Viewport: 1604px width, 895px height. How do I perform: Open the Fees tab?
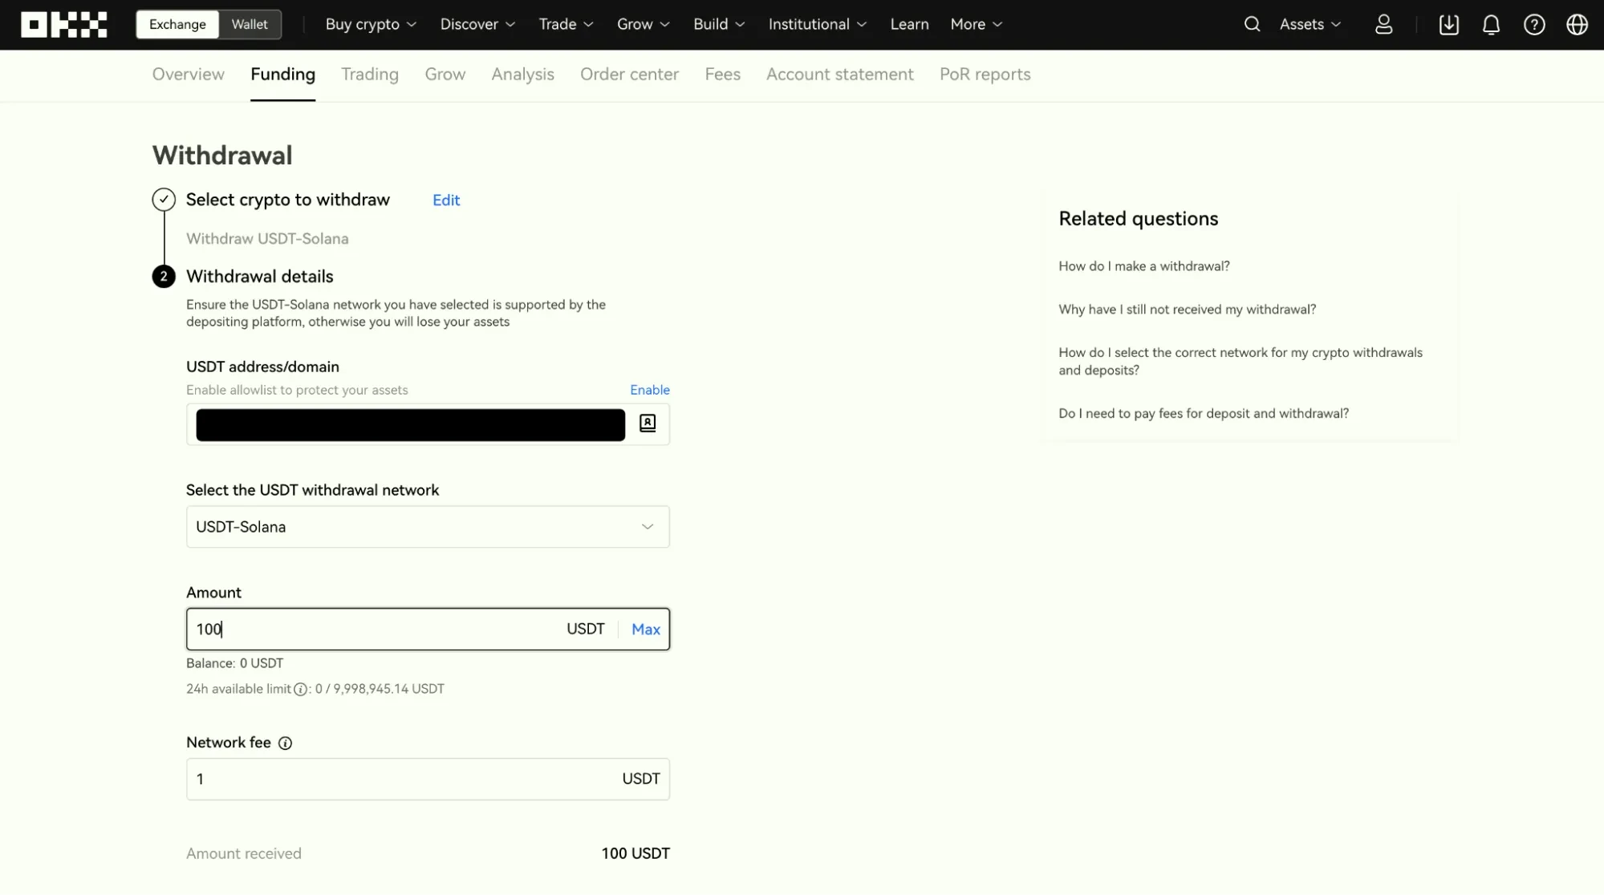[x=722, y=75]
